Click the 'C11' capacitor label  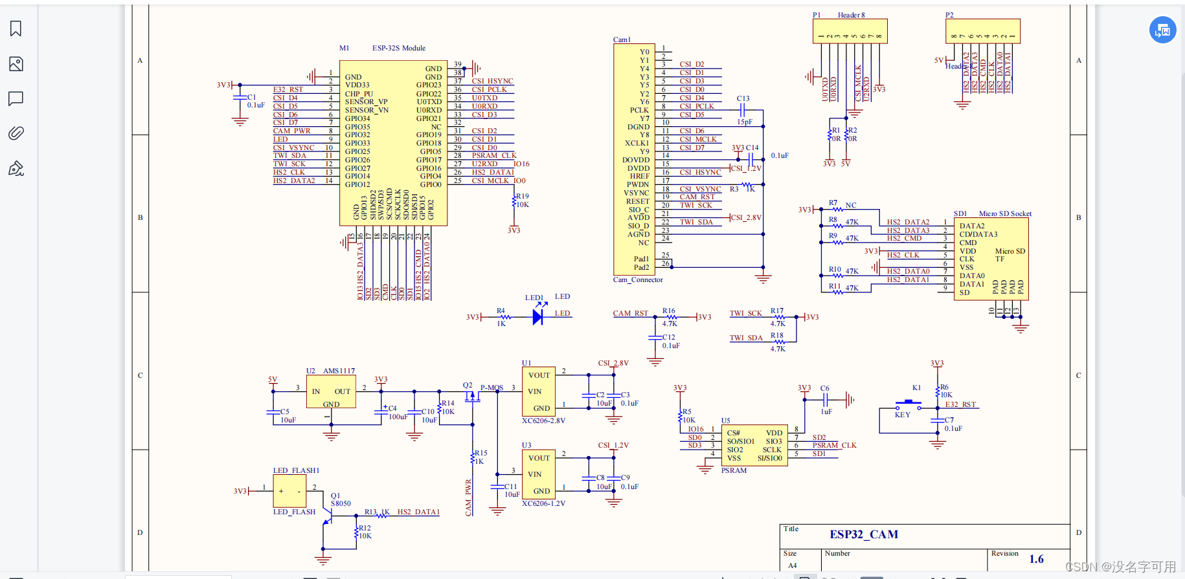[511, 486]
